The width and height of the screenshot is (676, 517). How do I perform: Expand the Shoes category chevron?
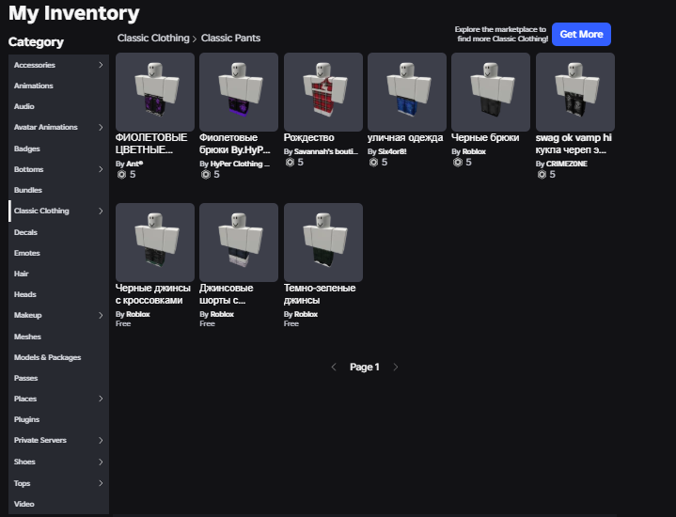click(101, 462)
